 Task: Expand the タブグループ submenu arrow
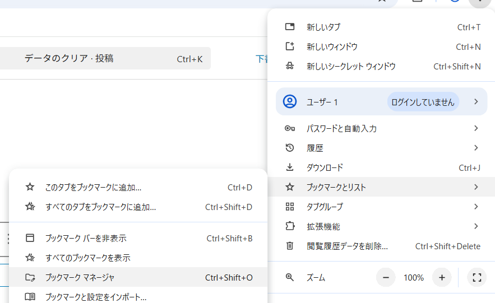tap(476, 207)
